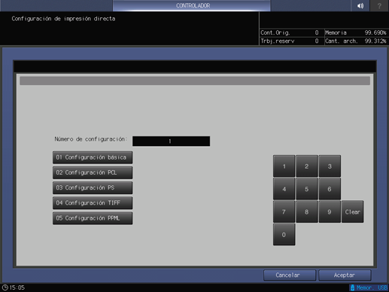This screenshot has width=389, height=292.
Task: Click the Trbj.reserv counter entry
Action: click(x=290, y=41)
